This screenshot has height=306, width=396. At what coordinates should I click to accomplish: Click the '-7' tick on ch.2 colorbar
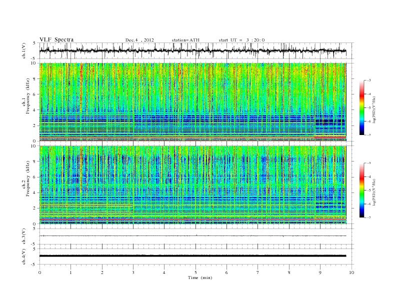pos(369,217)
